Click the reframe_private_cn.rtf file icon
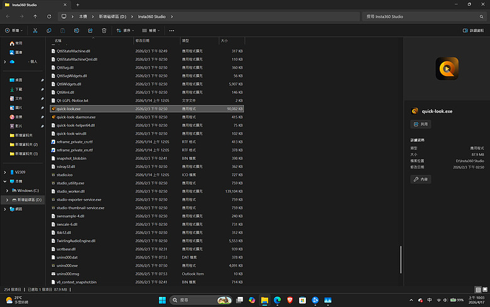Screen dimensions: 490x307 53,142
